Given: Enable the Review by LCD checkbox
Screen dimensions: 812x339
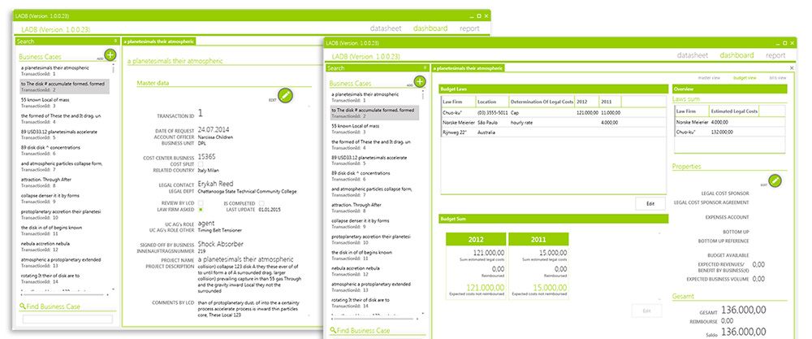Looking at the screenshot, I should point(200,202).
